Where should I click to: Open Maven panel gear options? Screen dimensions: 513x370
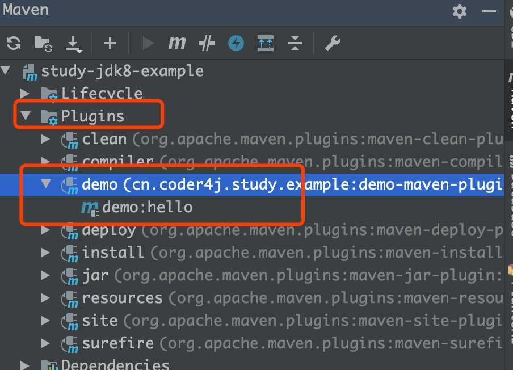pyautogui.click(x=459, y=12)
